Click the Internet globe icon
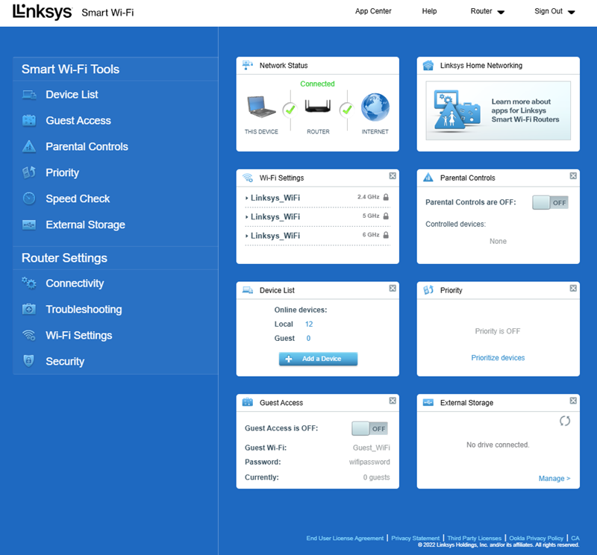This screenshot has height=555, width=597. [375, 107]
